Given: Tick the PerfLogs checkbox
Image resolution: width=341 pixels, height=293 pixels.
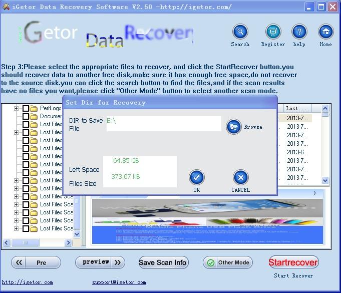Looking at the screenshot, I should (26, 108).
